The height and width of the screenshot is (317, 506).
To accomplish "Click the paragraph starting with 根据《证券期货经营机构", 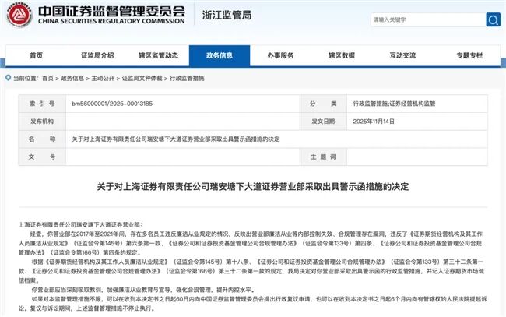I will (251, 271).
